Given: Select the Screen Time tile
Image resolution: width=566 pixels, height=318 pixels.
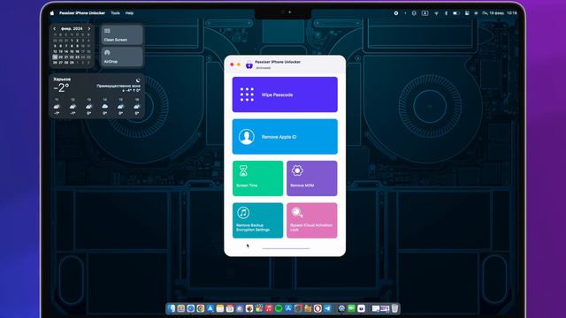Looking at the screenshot, I should 257,178.
